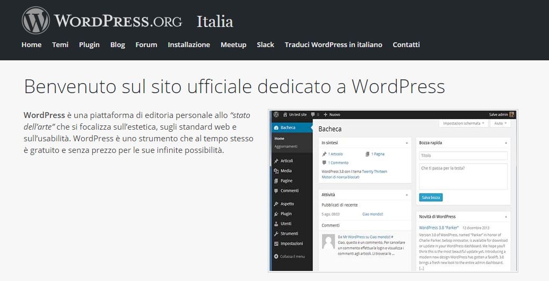Open the Contatti menu item
The image size is (549, 281).
(406, 45)
